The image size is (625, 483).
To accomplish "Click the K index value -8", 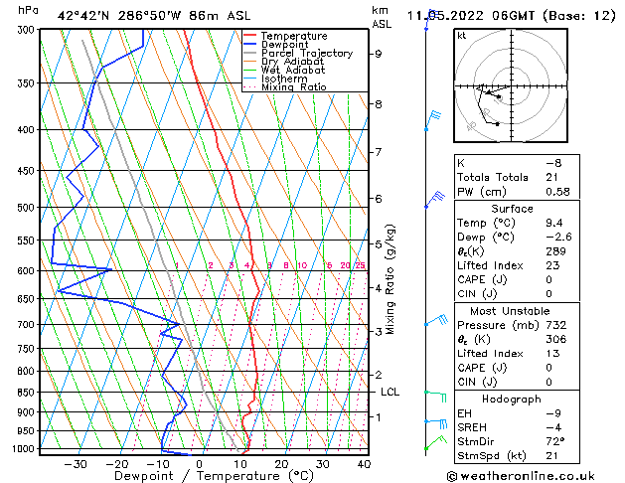I will tap(553, 163).
